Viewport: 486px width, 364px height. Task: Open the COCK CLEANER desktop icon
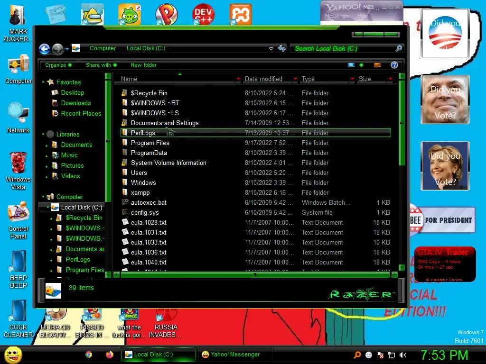click(19, 319)
